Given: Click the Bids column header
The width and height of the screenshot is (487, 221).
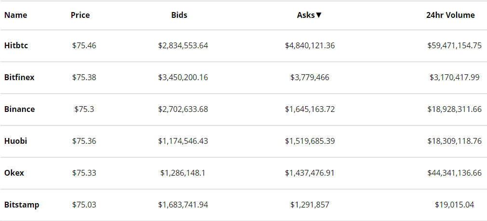Looking at the screenshot, I should point(179,15).
